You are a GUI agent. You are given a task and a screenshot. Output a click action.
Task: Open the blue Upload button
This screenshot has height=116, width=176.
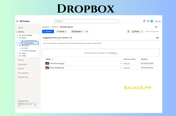[48, 32]
